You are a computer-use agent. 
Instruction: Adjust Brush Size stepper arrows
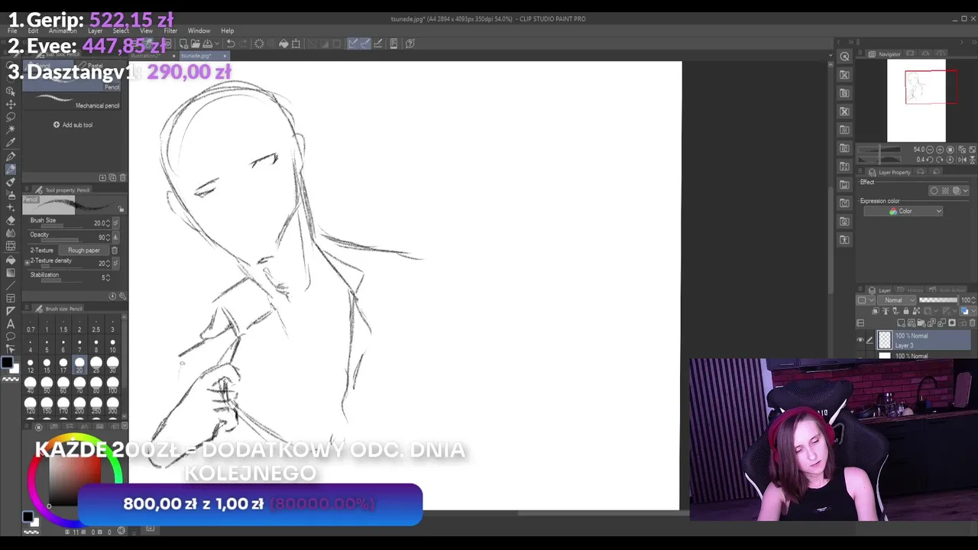108,223
